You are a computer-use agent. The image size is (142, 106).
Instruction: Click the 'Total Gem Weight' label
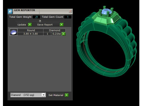coord(20,17)
